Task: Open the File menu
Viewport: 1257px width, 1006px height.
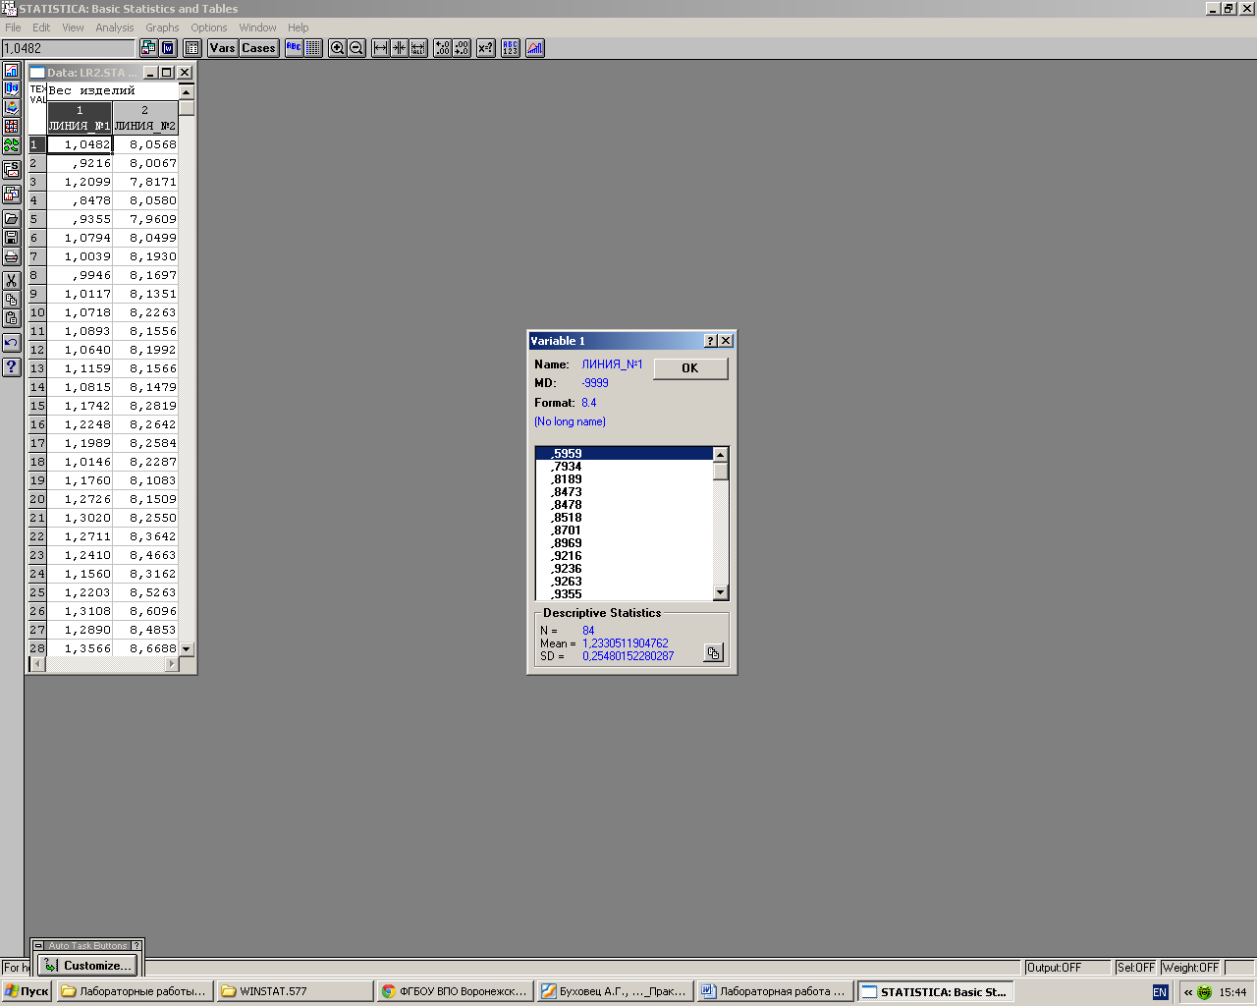Action: tap(13, 28)
